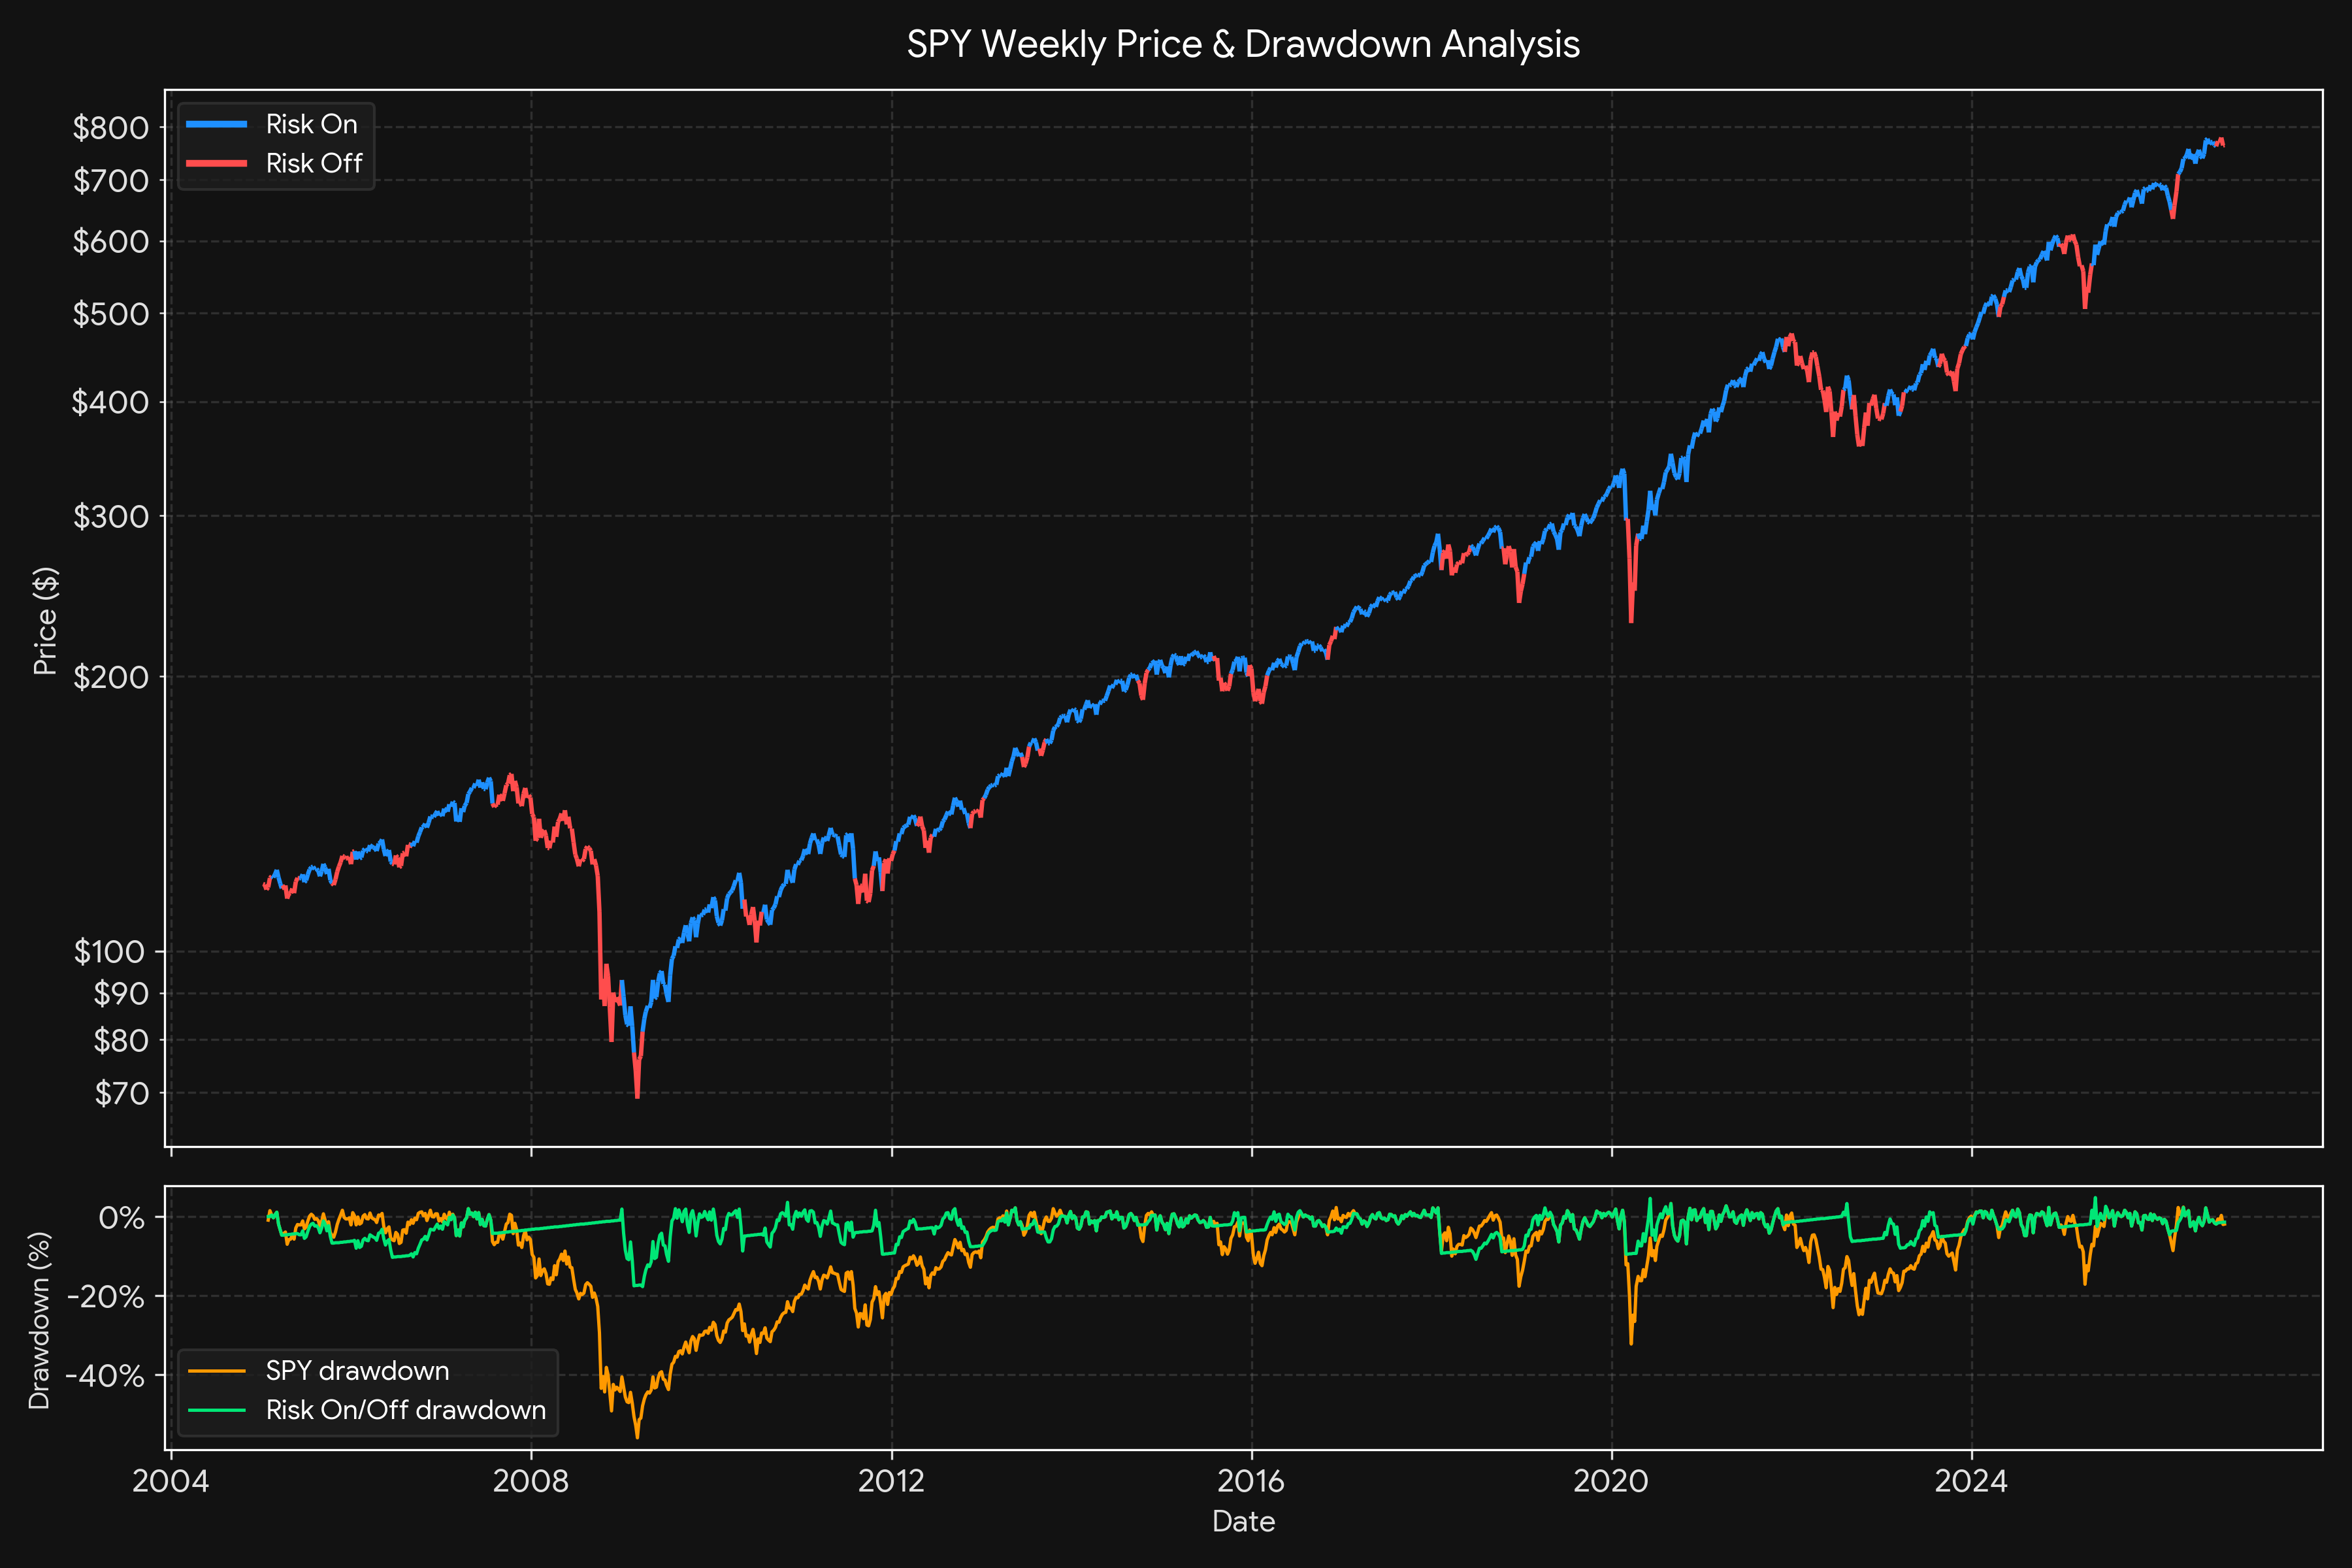Click the -20% drawdown axis label
The width and height of the screenshot is (2352, 1568).
coord(106,1297)
